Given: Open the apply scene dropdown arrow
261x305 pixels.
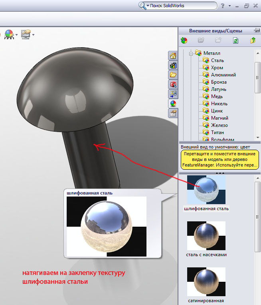Looking at the screenshot, I should 16,35.
